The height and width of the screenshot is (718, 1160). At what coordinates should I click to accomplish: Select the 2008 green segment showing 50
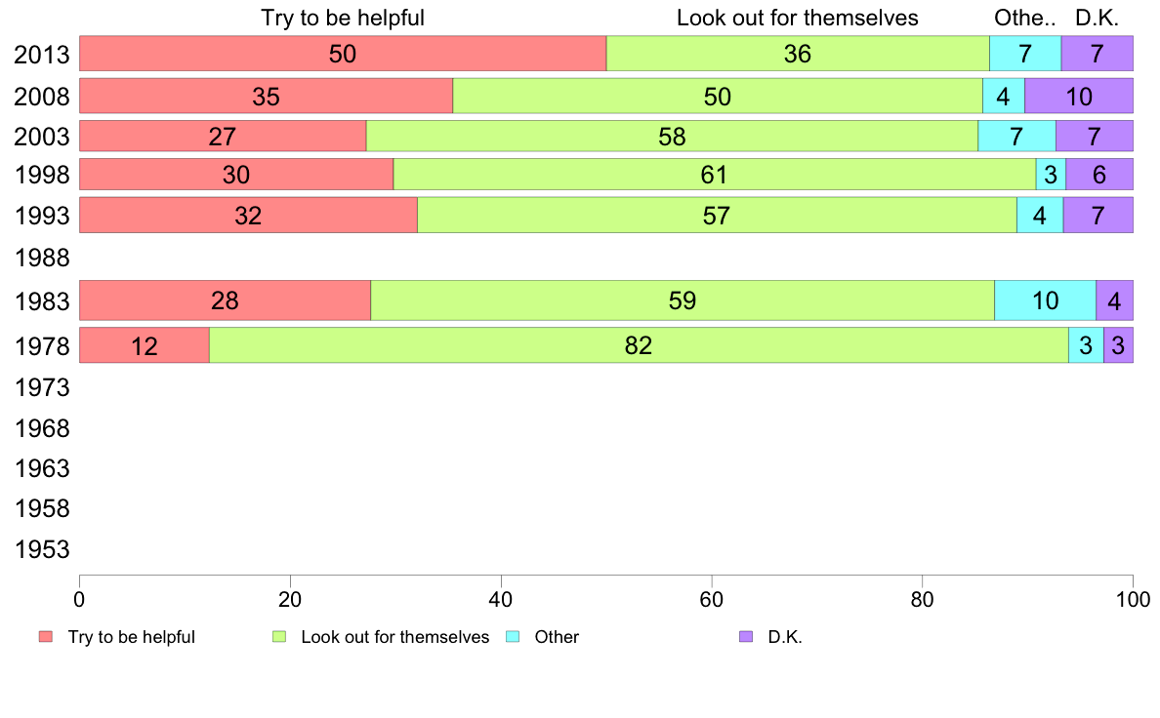coord(718,97)
